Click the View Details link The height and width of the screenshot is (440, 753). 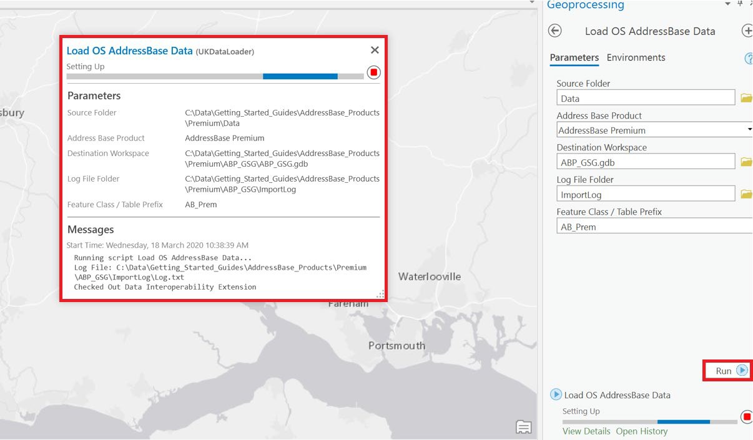tap(586, 431)
